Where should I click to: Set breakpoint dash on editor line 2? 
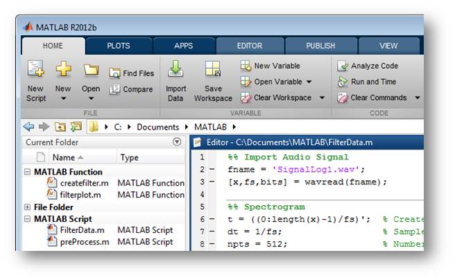212,169
